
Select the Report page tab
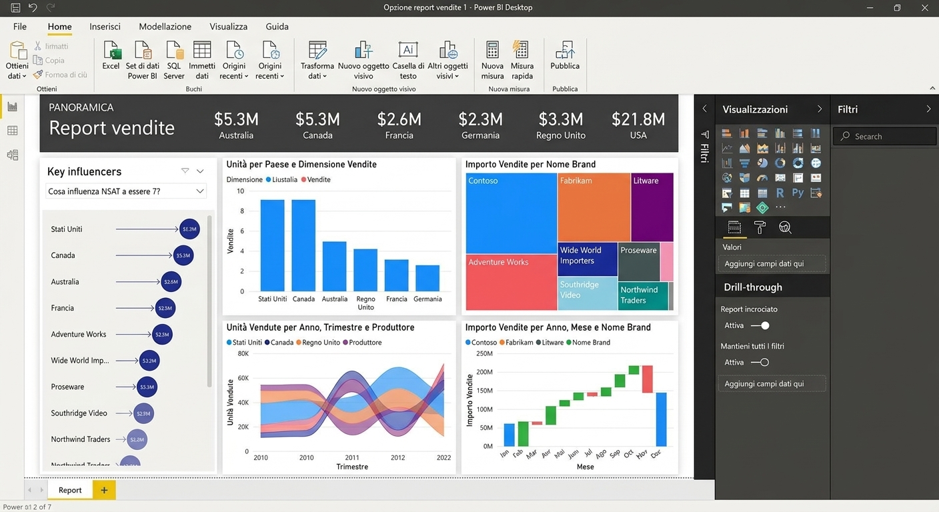point(70,490)
